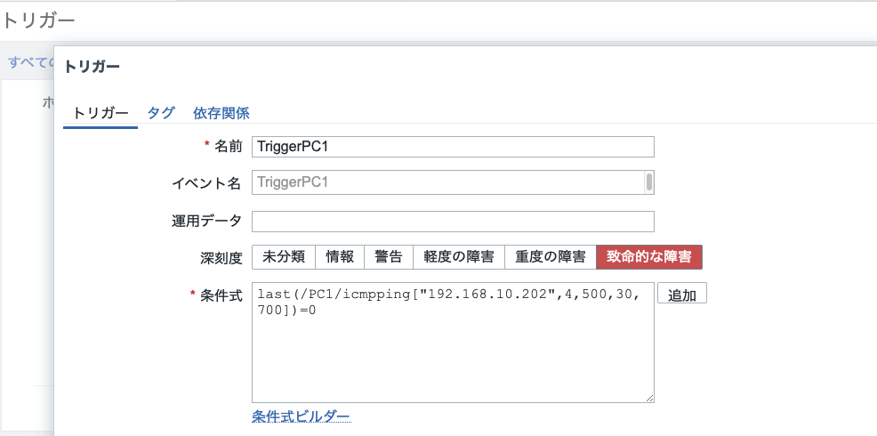
Task: Click the 追加 button beside the expression
Action: pos(682,294)
